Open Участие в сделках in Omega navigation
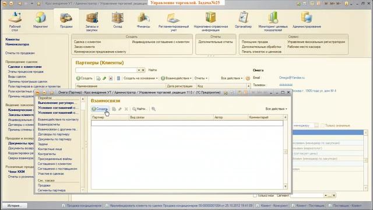This screenshot has width=373, height=210. coord(51,174)
